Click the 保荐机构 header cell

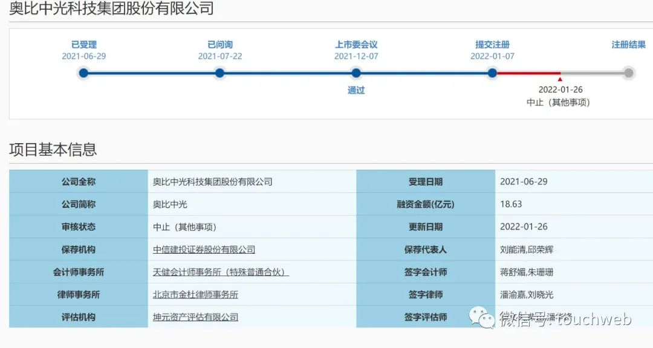click(x=78, y=250)
